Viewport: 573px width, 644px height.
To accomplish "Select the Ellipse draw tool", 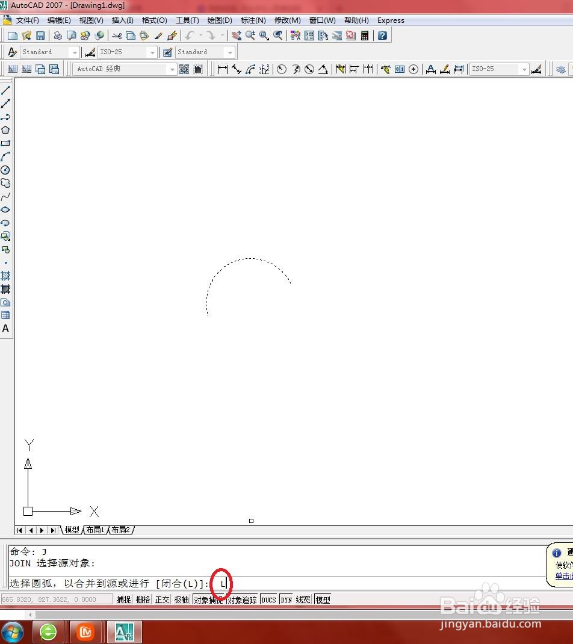I will [5, 209].
